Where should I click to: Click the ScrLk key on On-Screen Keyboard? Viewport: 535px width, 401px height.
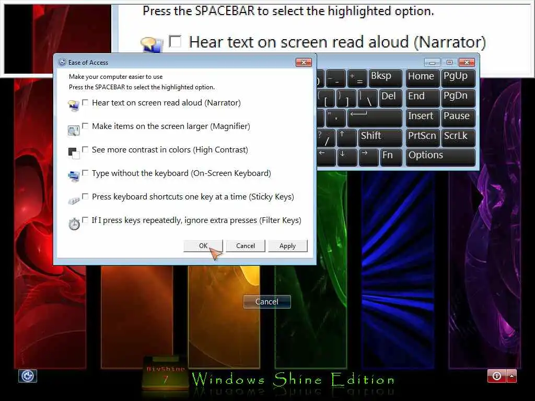458,138
